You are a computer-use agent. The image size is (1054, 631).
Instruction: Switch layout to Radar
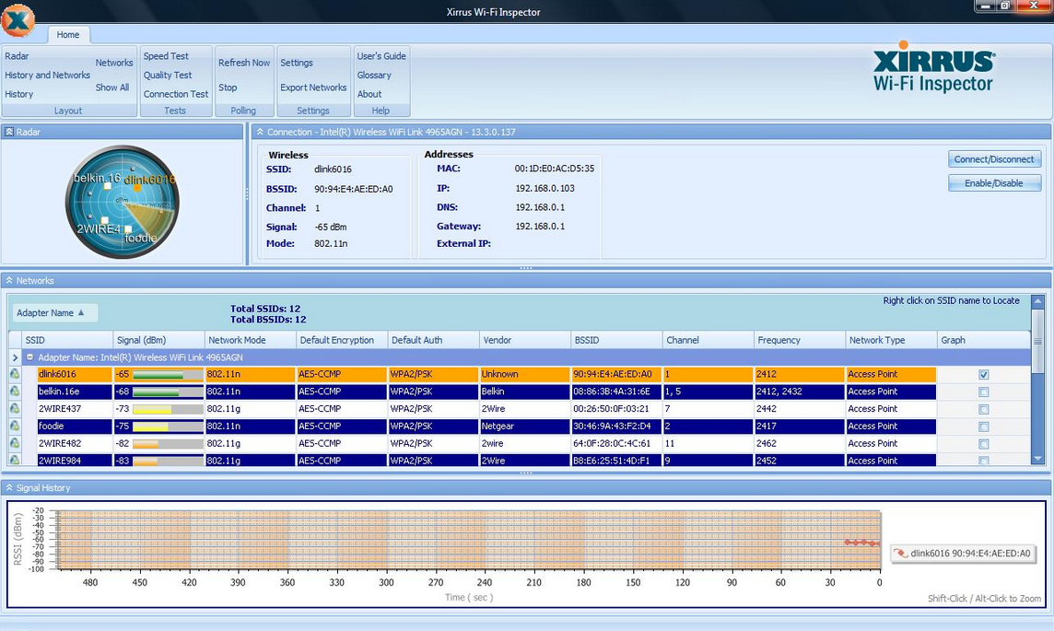17,56
